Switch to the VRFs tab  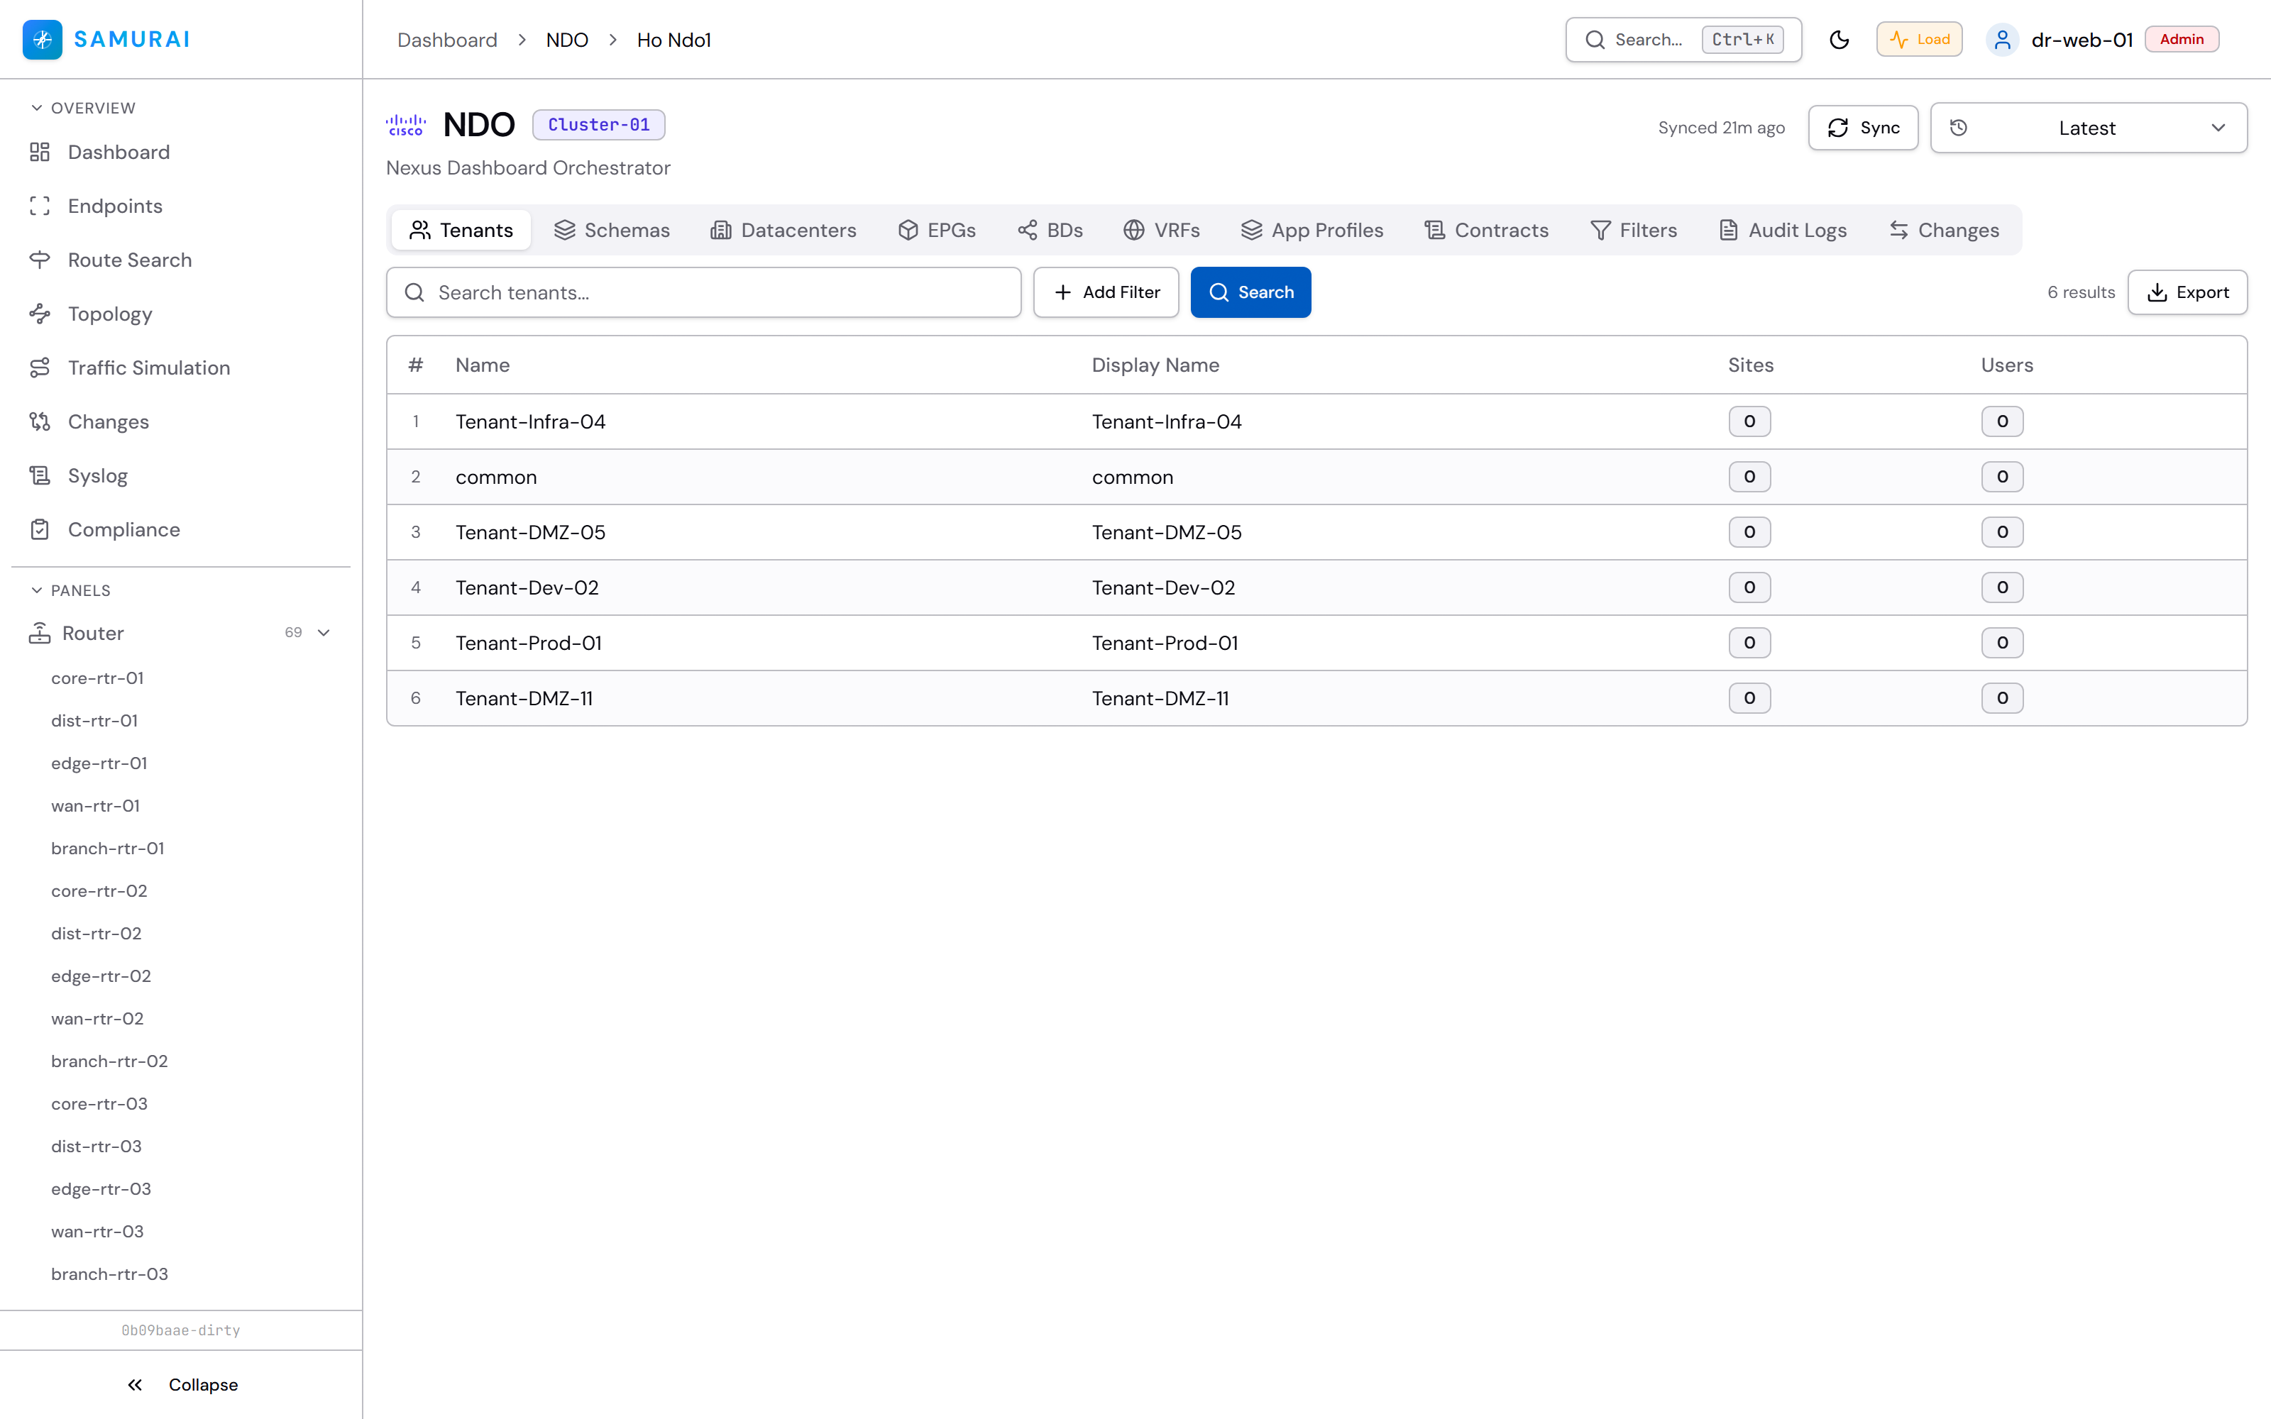click(x=1162, y=230)
